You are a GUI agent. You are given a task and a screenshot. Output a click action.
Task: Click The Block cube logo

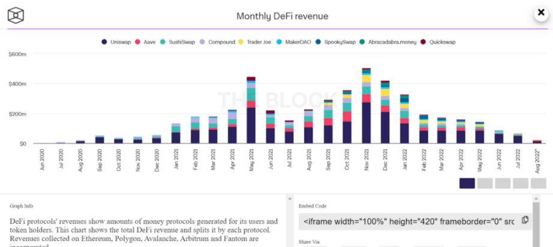click(x=16, y=16)
